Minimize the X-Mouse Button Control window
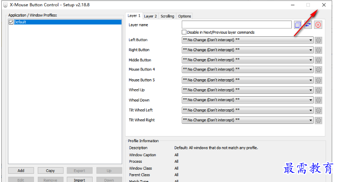 coord(293,5)
